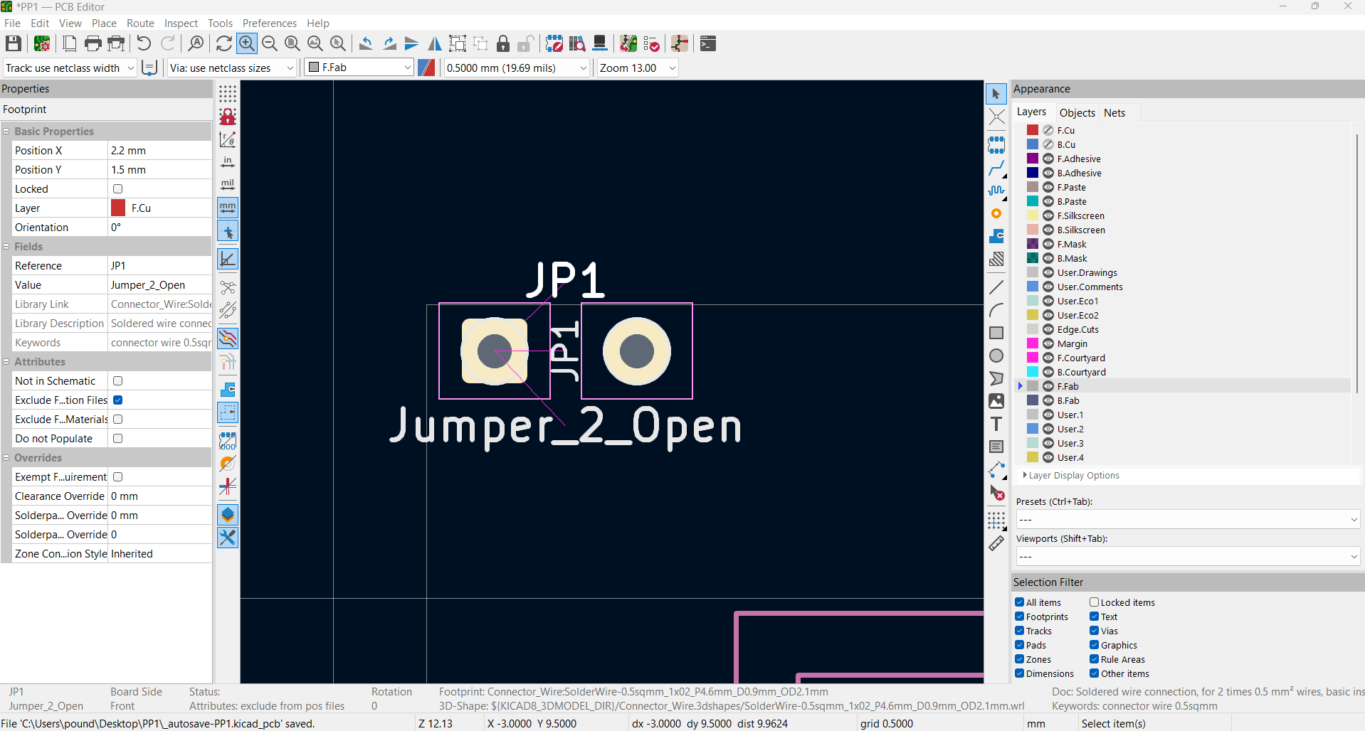This screenshot has width=1365, height=731.
Task: Open the Scripting console icon
Action: click(x=708, y=44)
